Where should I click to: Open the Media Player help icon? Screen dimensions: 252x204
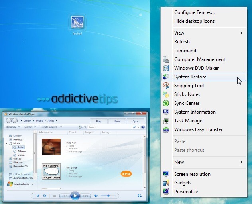pos(143,127)
